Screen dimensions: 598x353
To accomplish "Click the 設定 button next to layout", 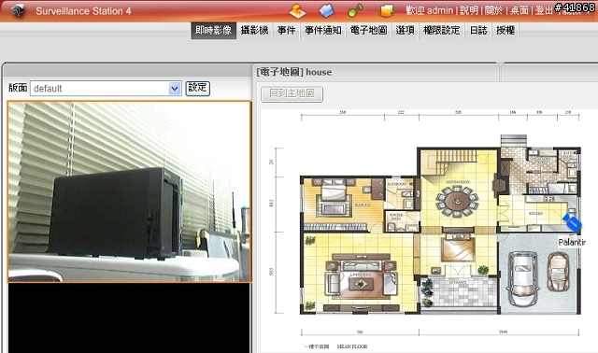I will [x=197, y=88].
